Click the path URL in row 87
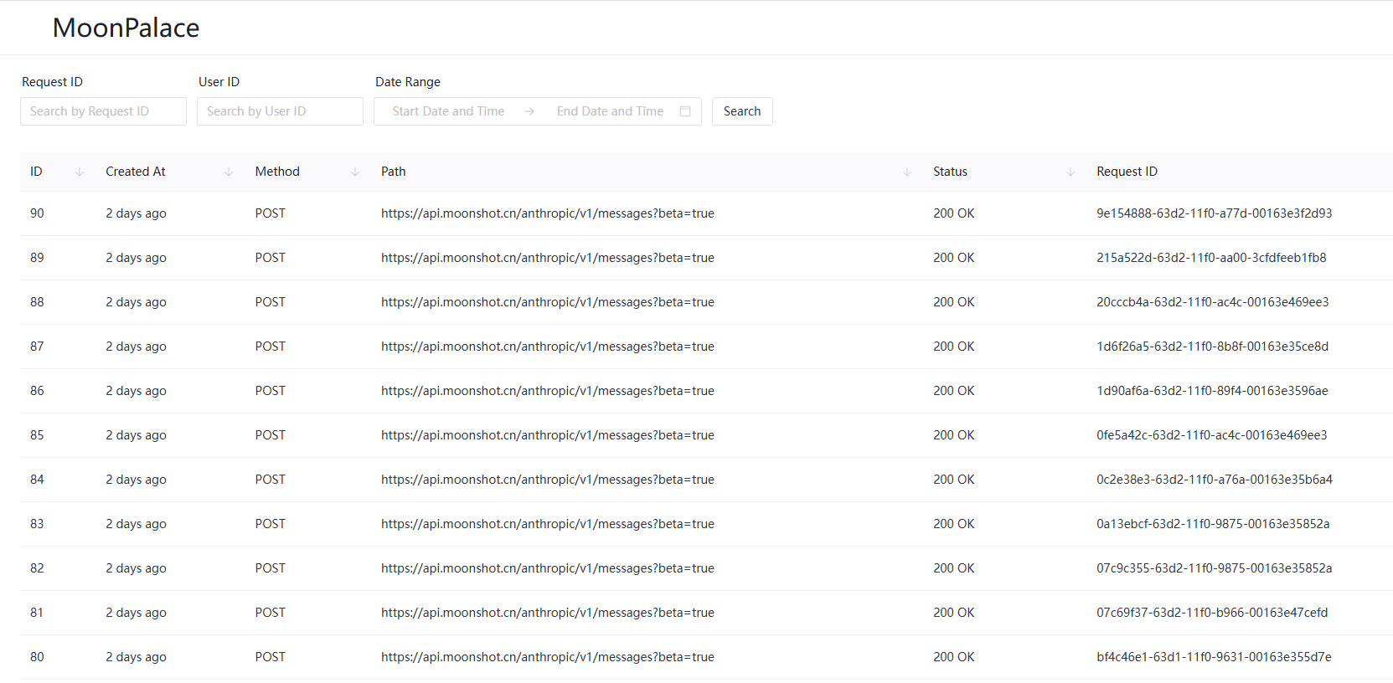1393x683 pixels. click(x=548, y=347)
